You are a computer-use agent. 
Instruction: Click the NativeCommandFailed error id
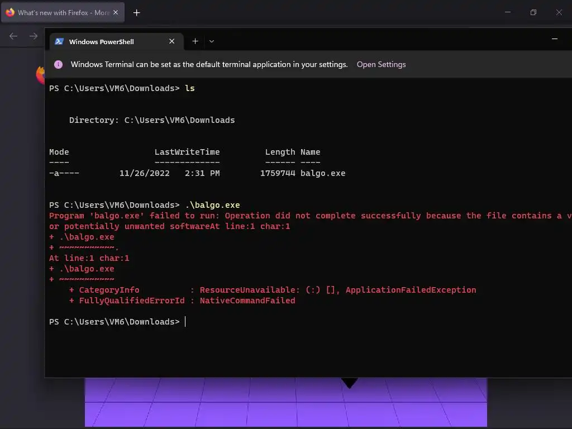pos(247,301)
